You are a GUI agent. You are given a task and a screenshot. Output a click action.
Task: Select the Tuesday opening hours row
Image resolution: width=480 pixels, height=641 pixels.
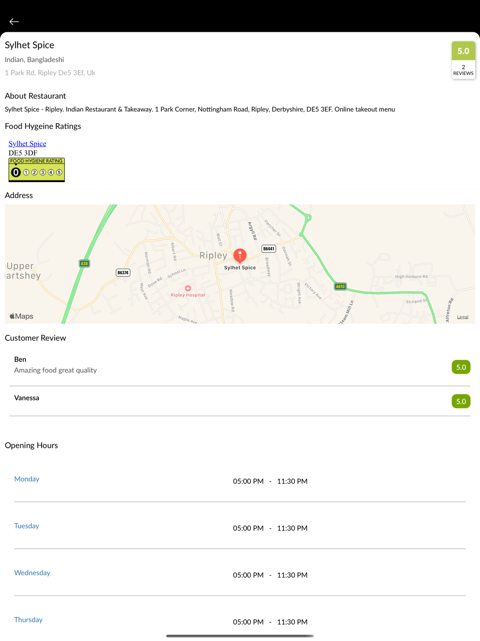[240, 527]
